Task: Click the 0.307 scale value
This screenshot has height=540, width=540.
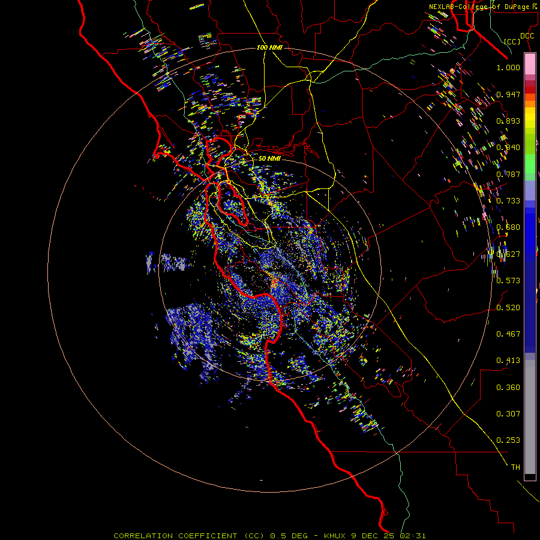Action: (508, 414)
